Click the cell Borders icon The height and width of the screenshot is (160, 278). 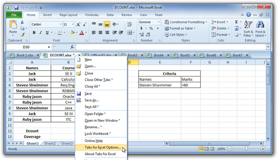click(x=60, y=33)
